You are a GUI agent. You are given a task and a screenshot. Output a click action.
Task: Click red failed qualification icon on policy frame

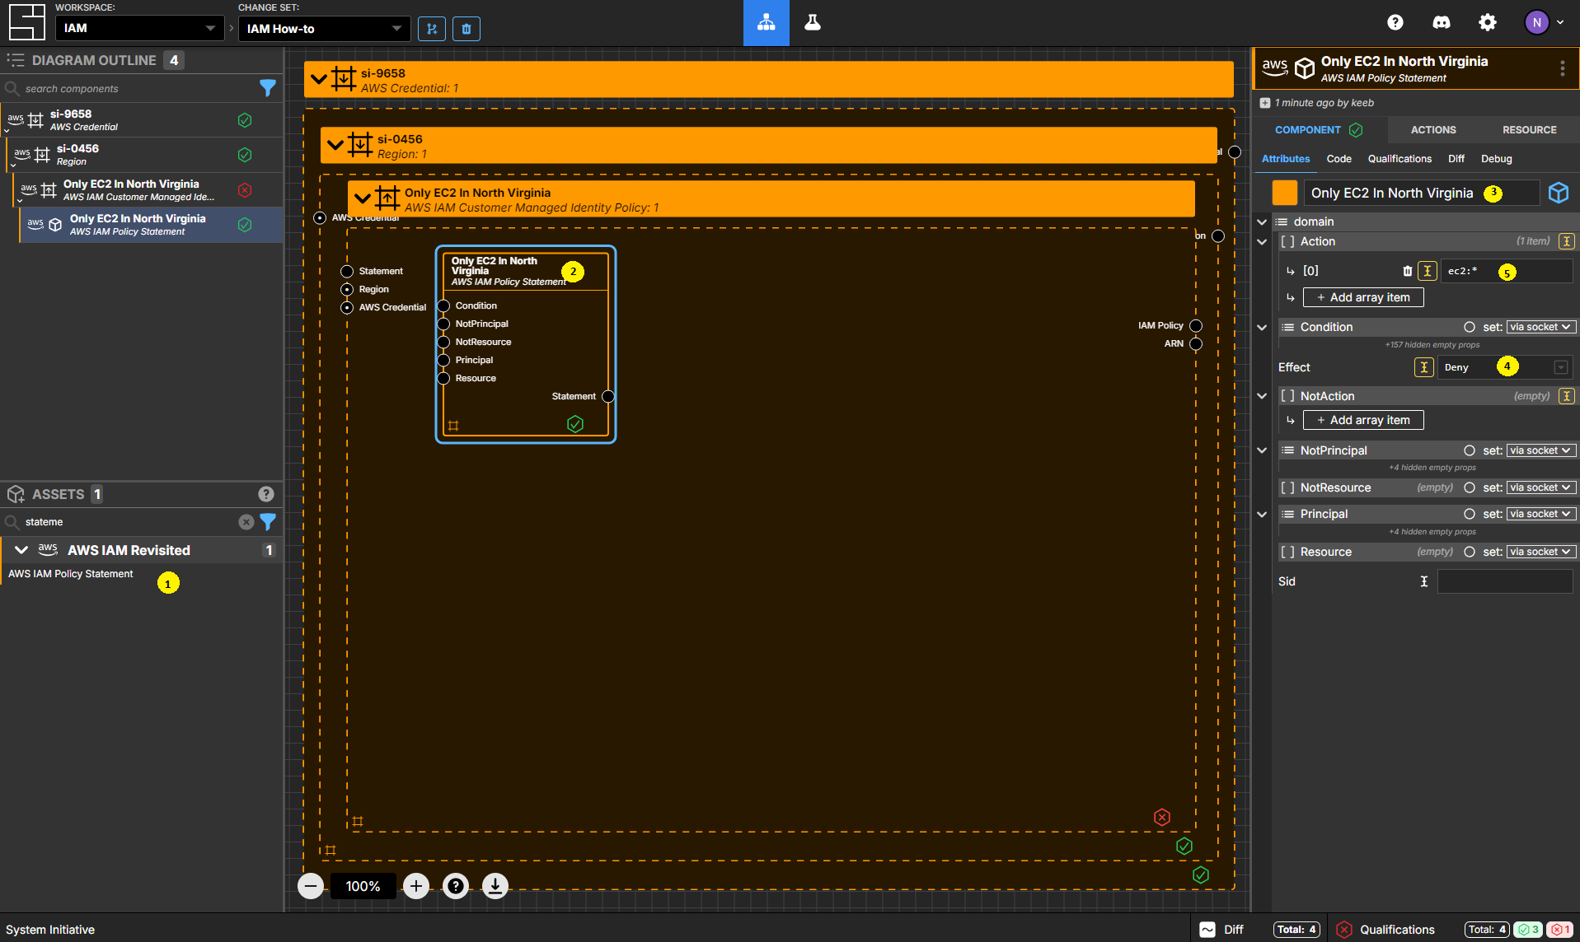click(1162, 817)
